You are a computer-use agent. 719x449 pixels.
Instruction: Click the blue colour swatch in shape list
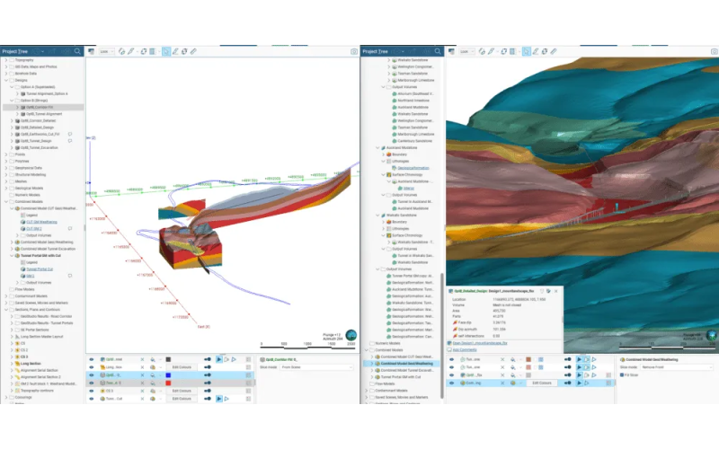click(x=169, y=375)
